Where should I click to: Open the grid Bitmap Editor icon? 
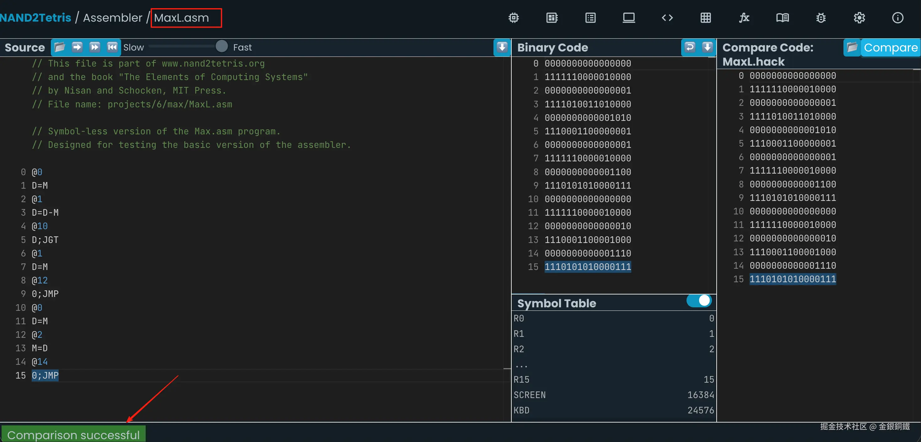[705, 18]
